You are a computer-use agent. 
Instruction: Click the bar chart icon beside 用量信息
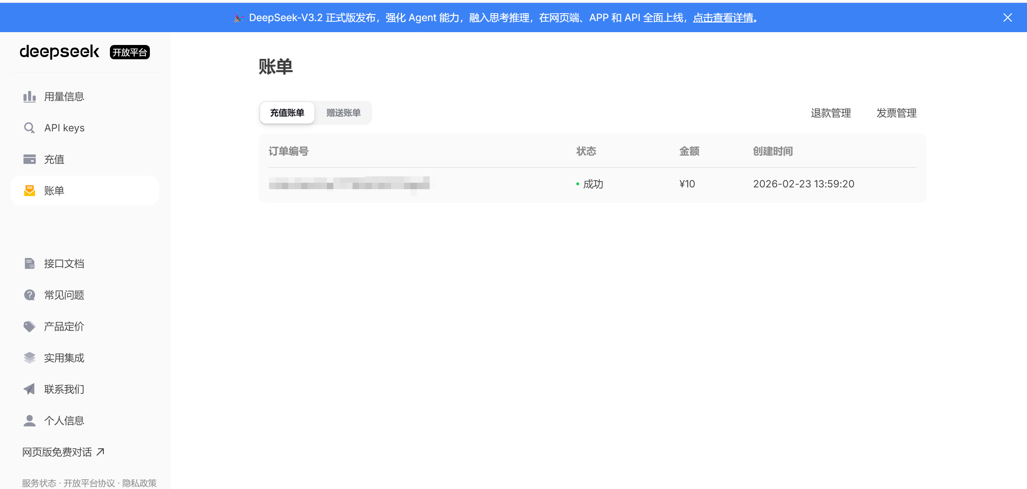pos(30,96)
